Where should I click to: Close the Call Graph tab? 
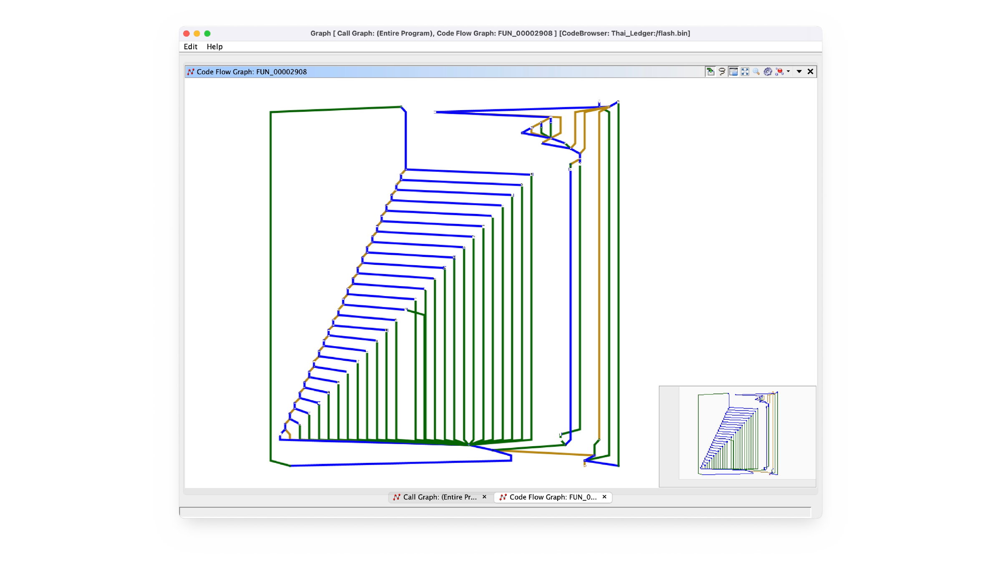coord(484,497)
